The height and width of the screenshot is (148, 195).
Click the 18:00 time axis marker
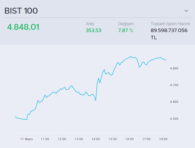163,139
